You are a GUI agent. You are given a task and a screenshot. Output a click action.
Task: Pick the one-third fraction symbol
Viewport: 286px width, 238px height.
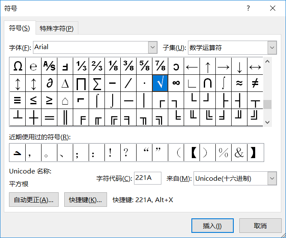click(81, 66)
